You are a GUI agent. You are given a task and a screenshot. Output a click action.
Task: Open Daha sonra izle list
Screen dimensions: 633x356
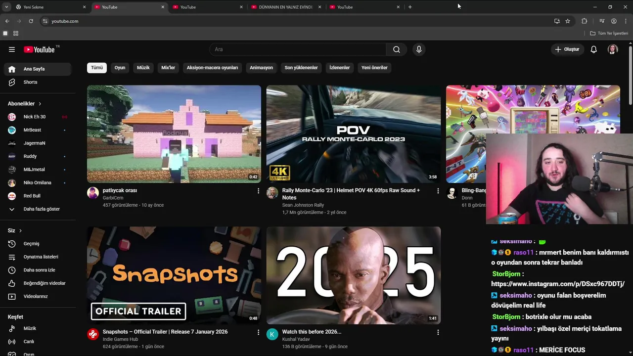pyautogui.click(x=39, y=270)
